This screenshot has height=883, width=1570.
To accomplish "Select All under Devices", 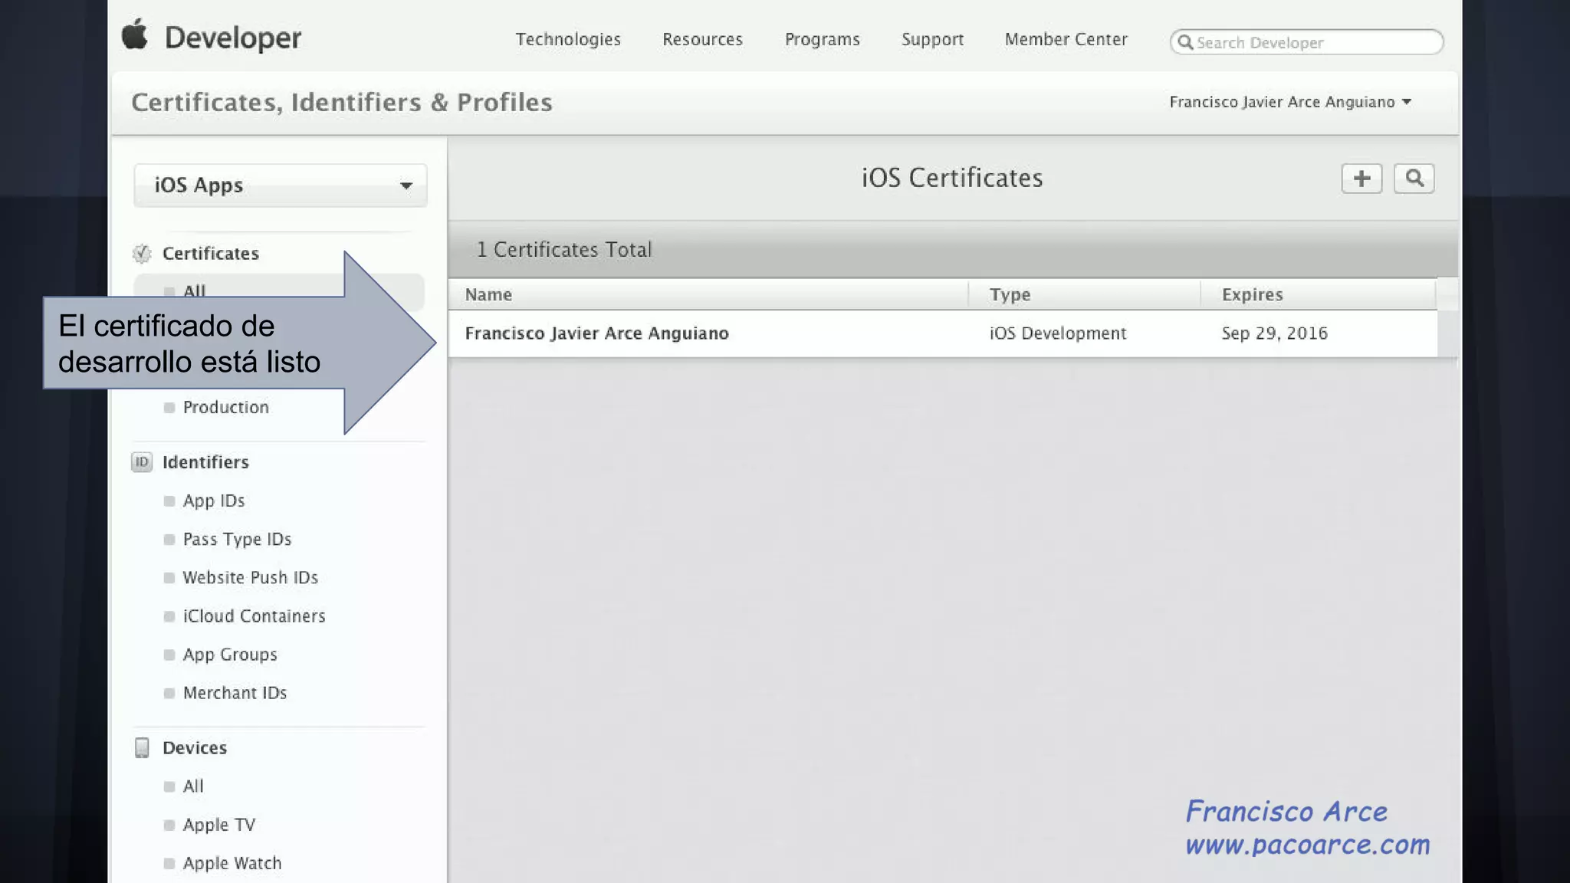I will coord(193,786).
